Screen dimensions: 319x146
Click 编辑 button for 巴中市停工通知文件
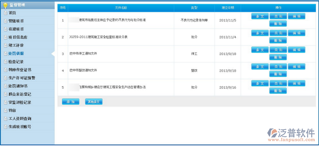click(297, 50)
